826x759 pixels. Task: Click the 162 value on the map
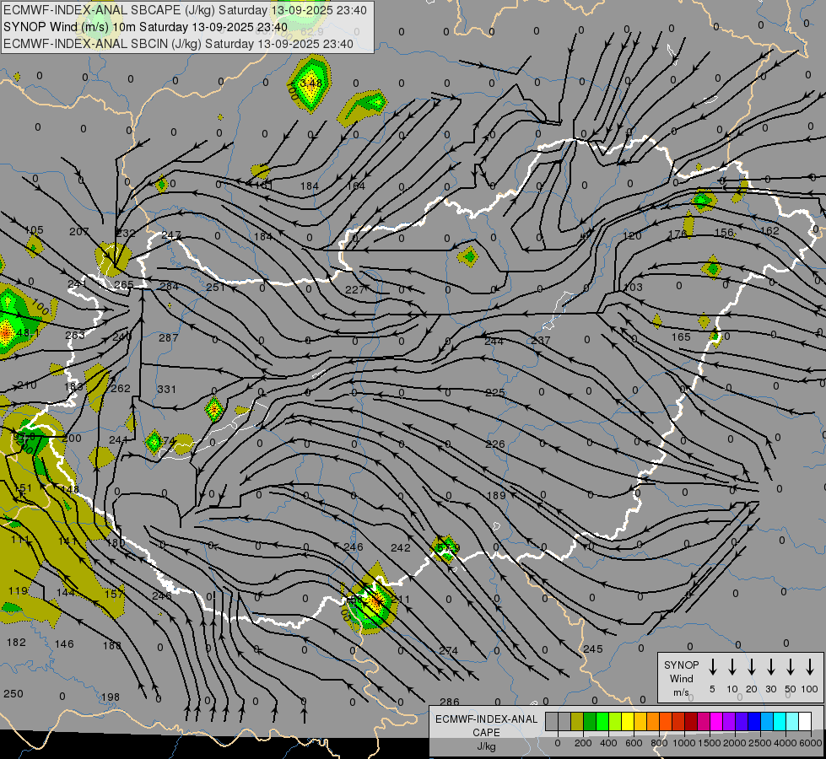click(x=769, y=231)
